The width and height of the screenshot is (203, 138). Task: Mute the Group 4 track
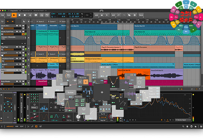tap(23, 53)
